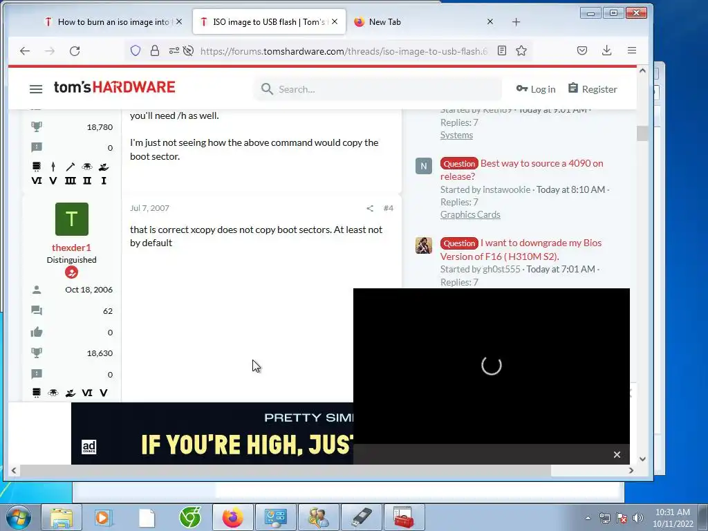
Task: Open Firefox from the taskbar
Action: coord(232,517)
